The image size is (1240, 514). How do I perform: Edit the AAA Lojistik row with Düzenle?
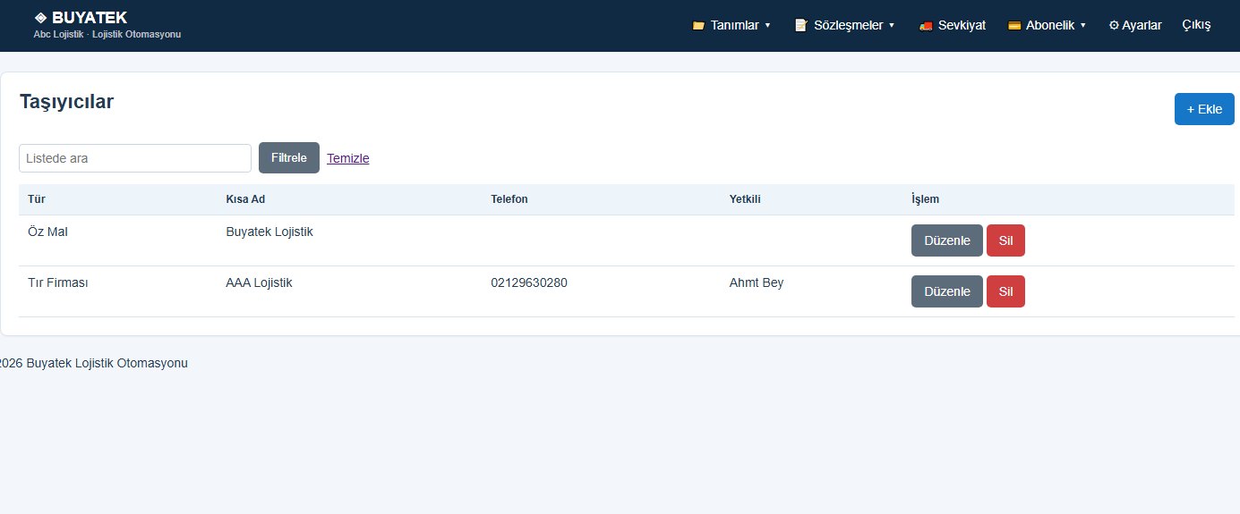947,291
